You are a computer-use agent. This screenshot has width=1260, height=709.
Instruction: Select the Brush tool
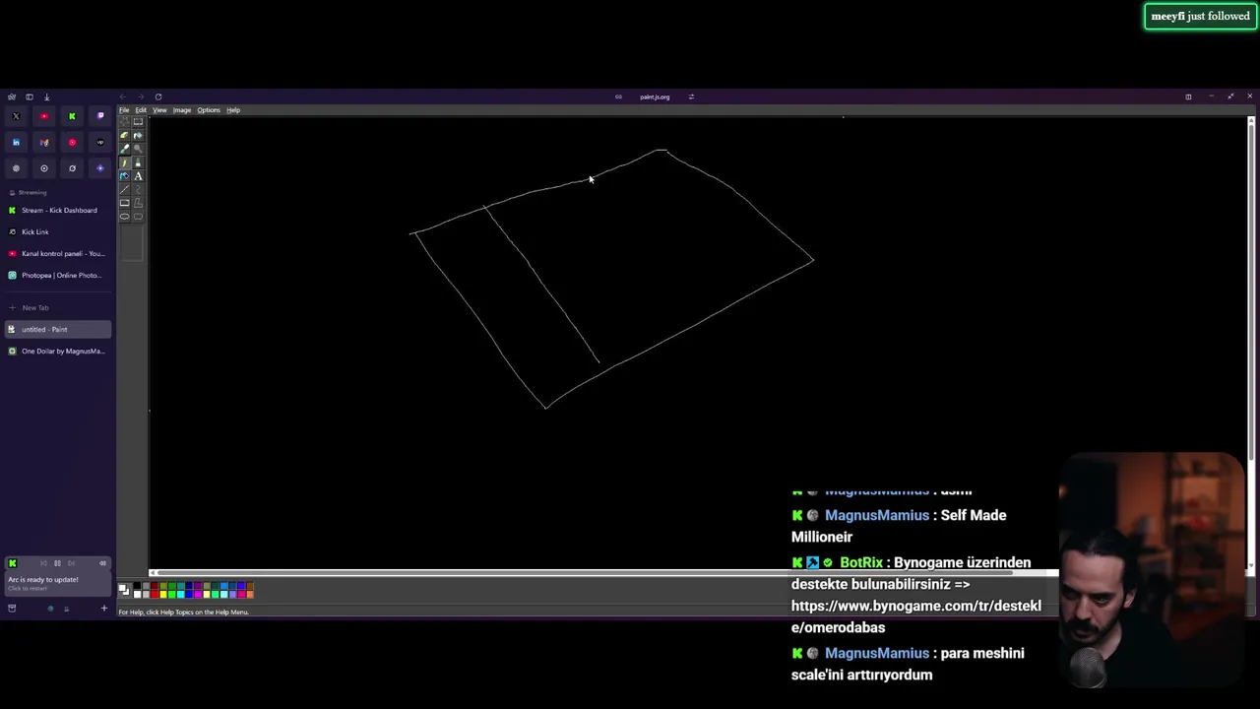point(138,162)
